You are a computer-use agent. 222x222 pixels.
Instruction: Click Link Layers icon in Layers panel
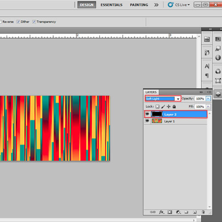153,212
